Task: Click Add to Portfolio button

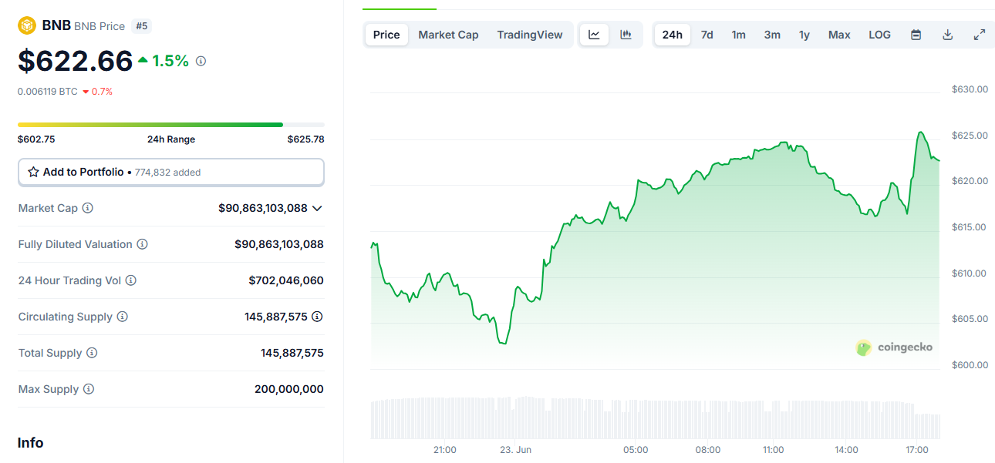Action: (170, 173)
